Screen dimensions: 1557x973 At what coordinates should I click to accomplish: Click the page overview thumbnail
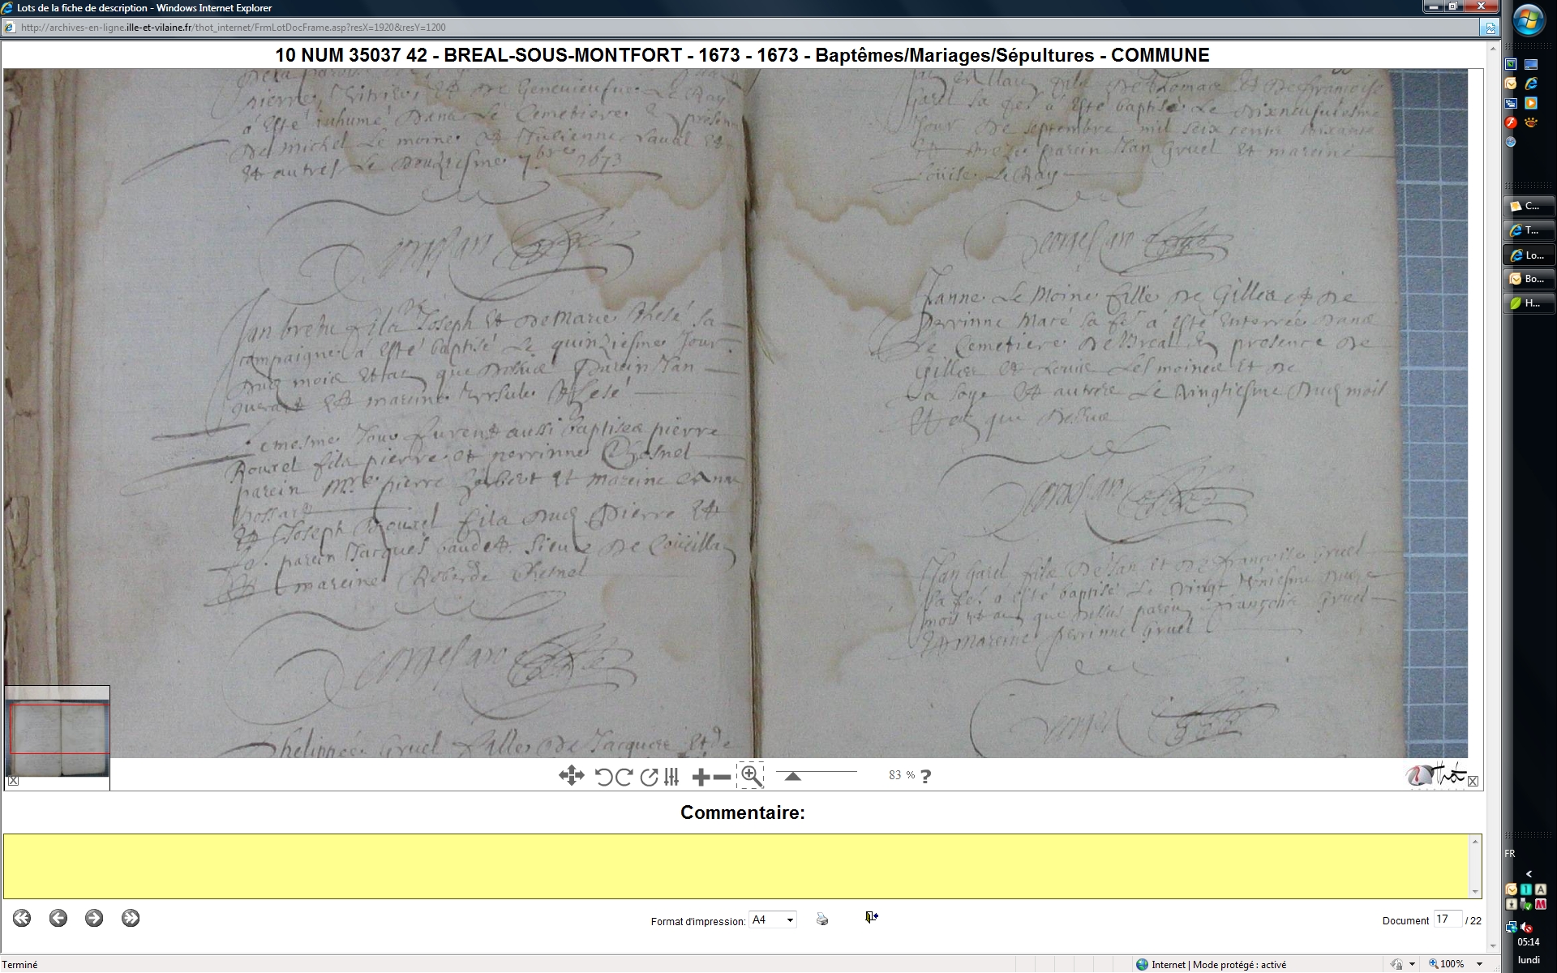(58, 732)
